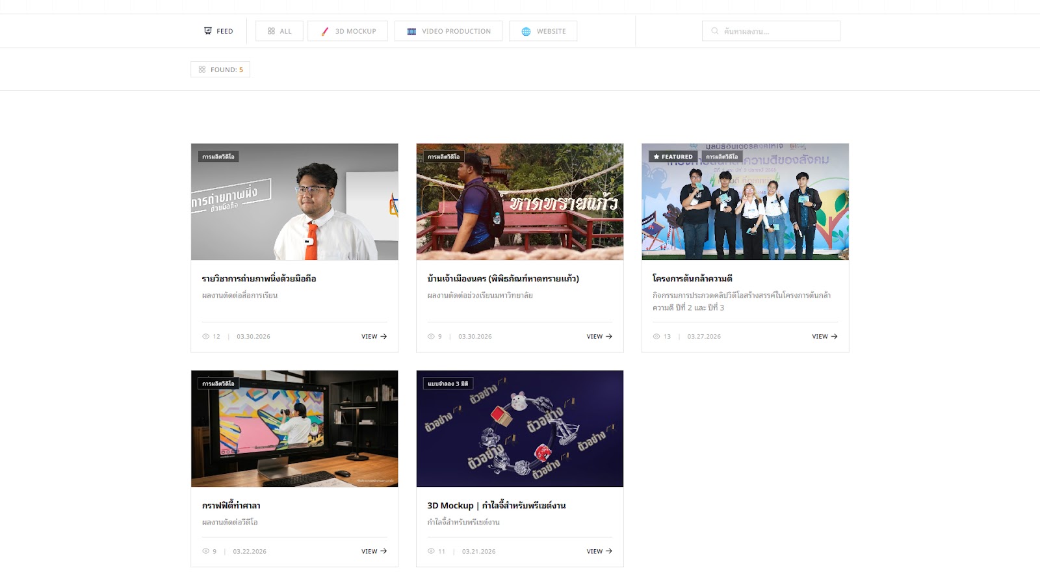Click VIEW on the 03.27.2026 card
The height and width of the screenshot is (585, 1040).
tap(824, 337)
